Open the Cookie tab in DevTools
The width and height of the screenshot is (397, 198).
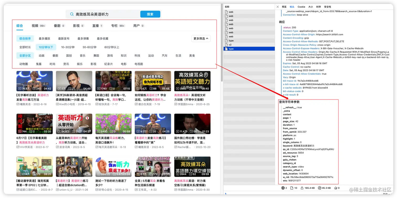(301, 7)
